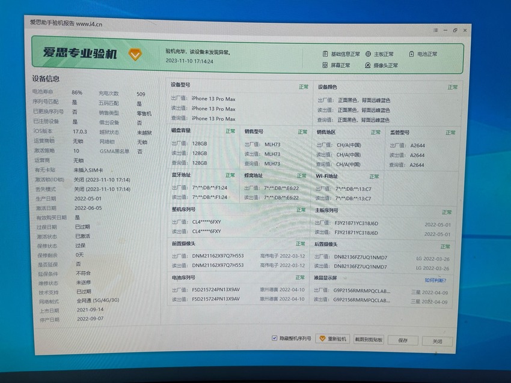Click the 销售型号 factory value MLH73
This screenshot has width=511, height=383.
coord(272,145)
